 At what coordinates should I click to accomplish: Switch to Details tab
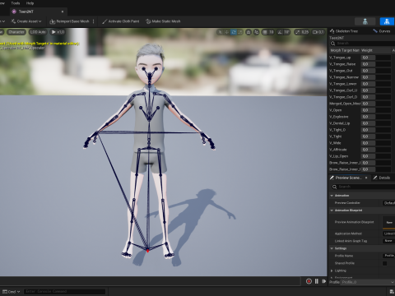382,178
